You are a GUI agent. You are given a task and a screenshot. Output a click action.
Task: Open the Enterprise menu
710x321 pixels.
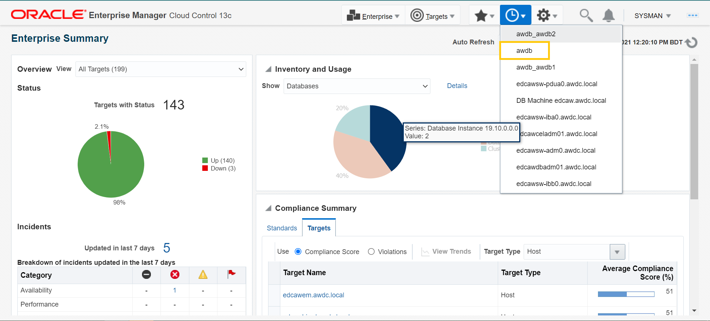coord(373,16)
